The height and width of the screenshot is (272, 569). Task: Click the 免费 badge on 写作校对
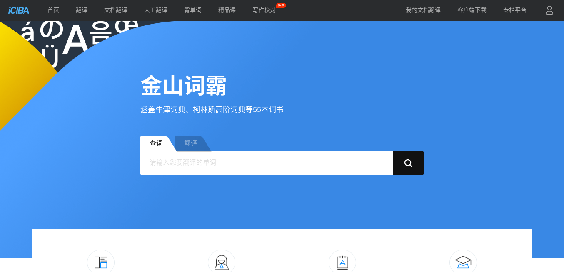click(281, 6)
